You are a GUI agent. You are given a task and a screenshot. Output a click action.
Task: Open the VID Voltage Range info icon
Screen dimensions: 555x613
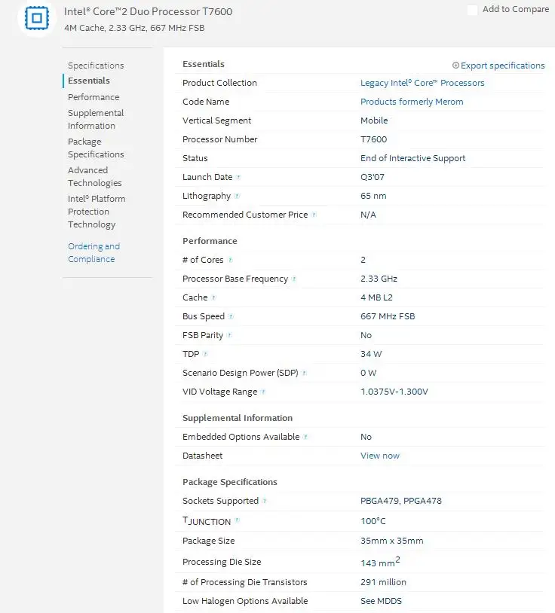[x=263, y=392]
